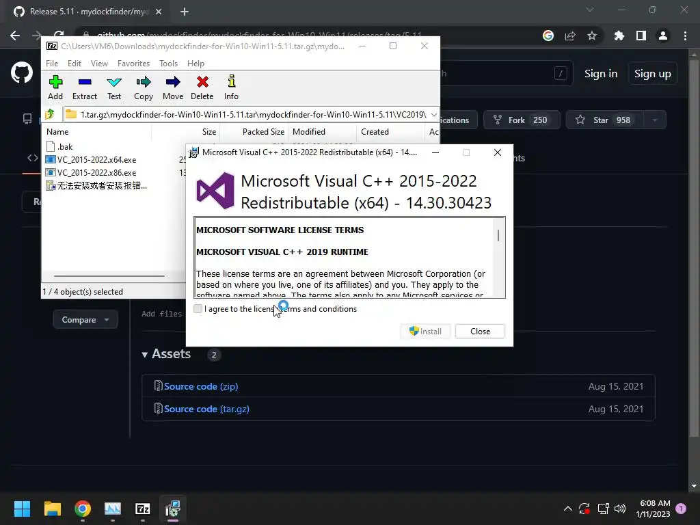Click the license terms scrollbar thumb
This screenshot has width=700, height=525.
point(498,235)
